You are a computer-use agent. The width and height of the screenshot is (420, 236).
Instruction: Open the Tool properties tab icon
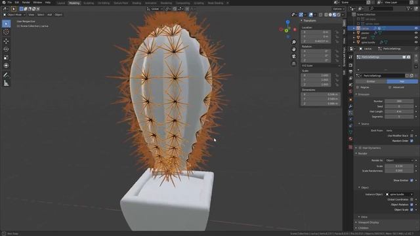(350, 57)
